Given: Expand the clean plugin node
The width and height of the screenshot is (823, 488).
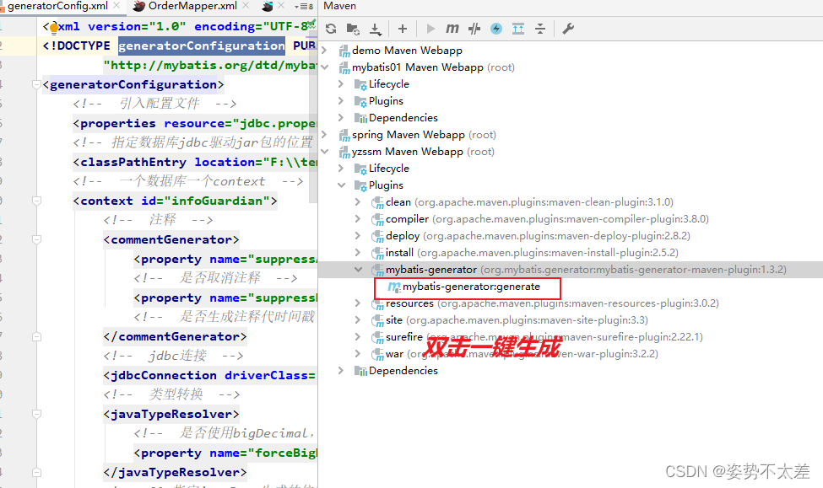Looking at the screenshot, I should pyautogui.click(x=358, y=201).
